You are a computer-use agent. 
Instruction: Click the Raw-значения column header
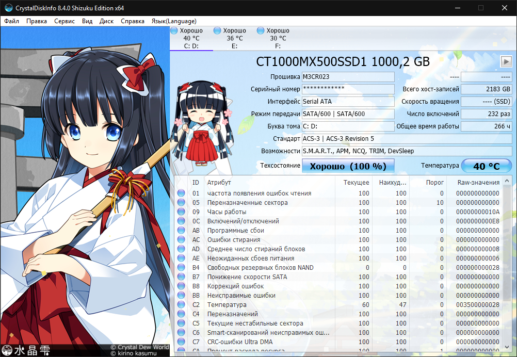click(x=475, y=182)
